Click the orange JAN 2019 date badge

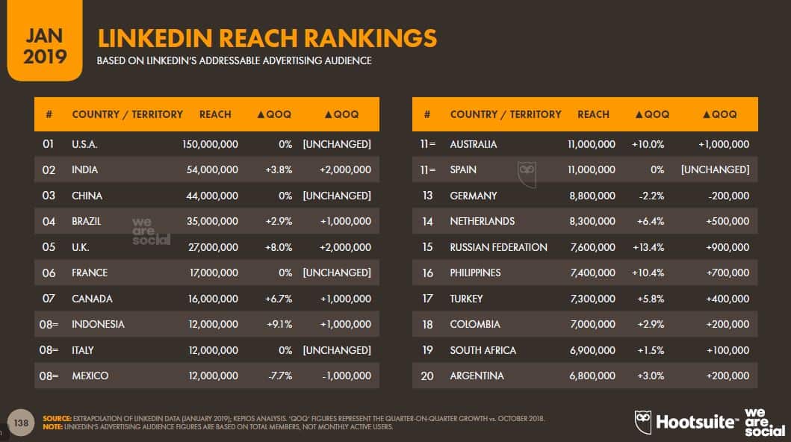tap(44, 45)
